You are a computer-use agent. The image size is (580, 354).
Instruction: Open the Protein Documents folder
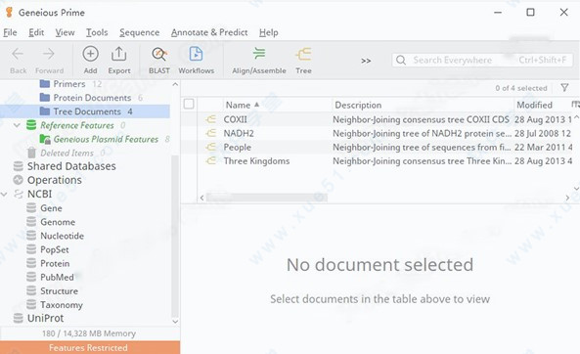point(92,98)
